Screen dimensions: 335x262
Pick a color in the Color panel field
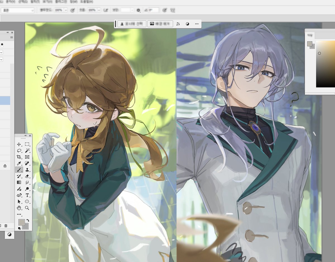pos(326,64)
